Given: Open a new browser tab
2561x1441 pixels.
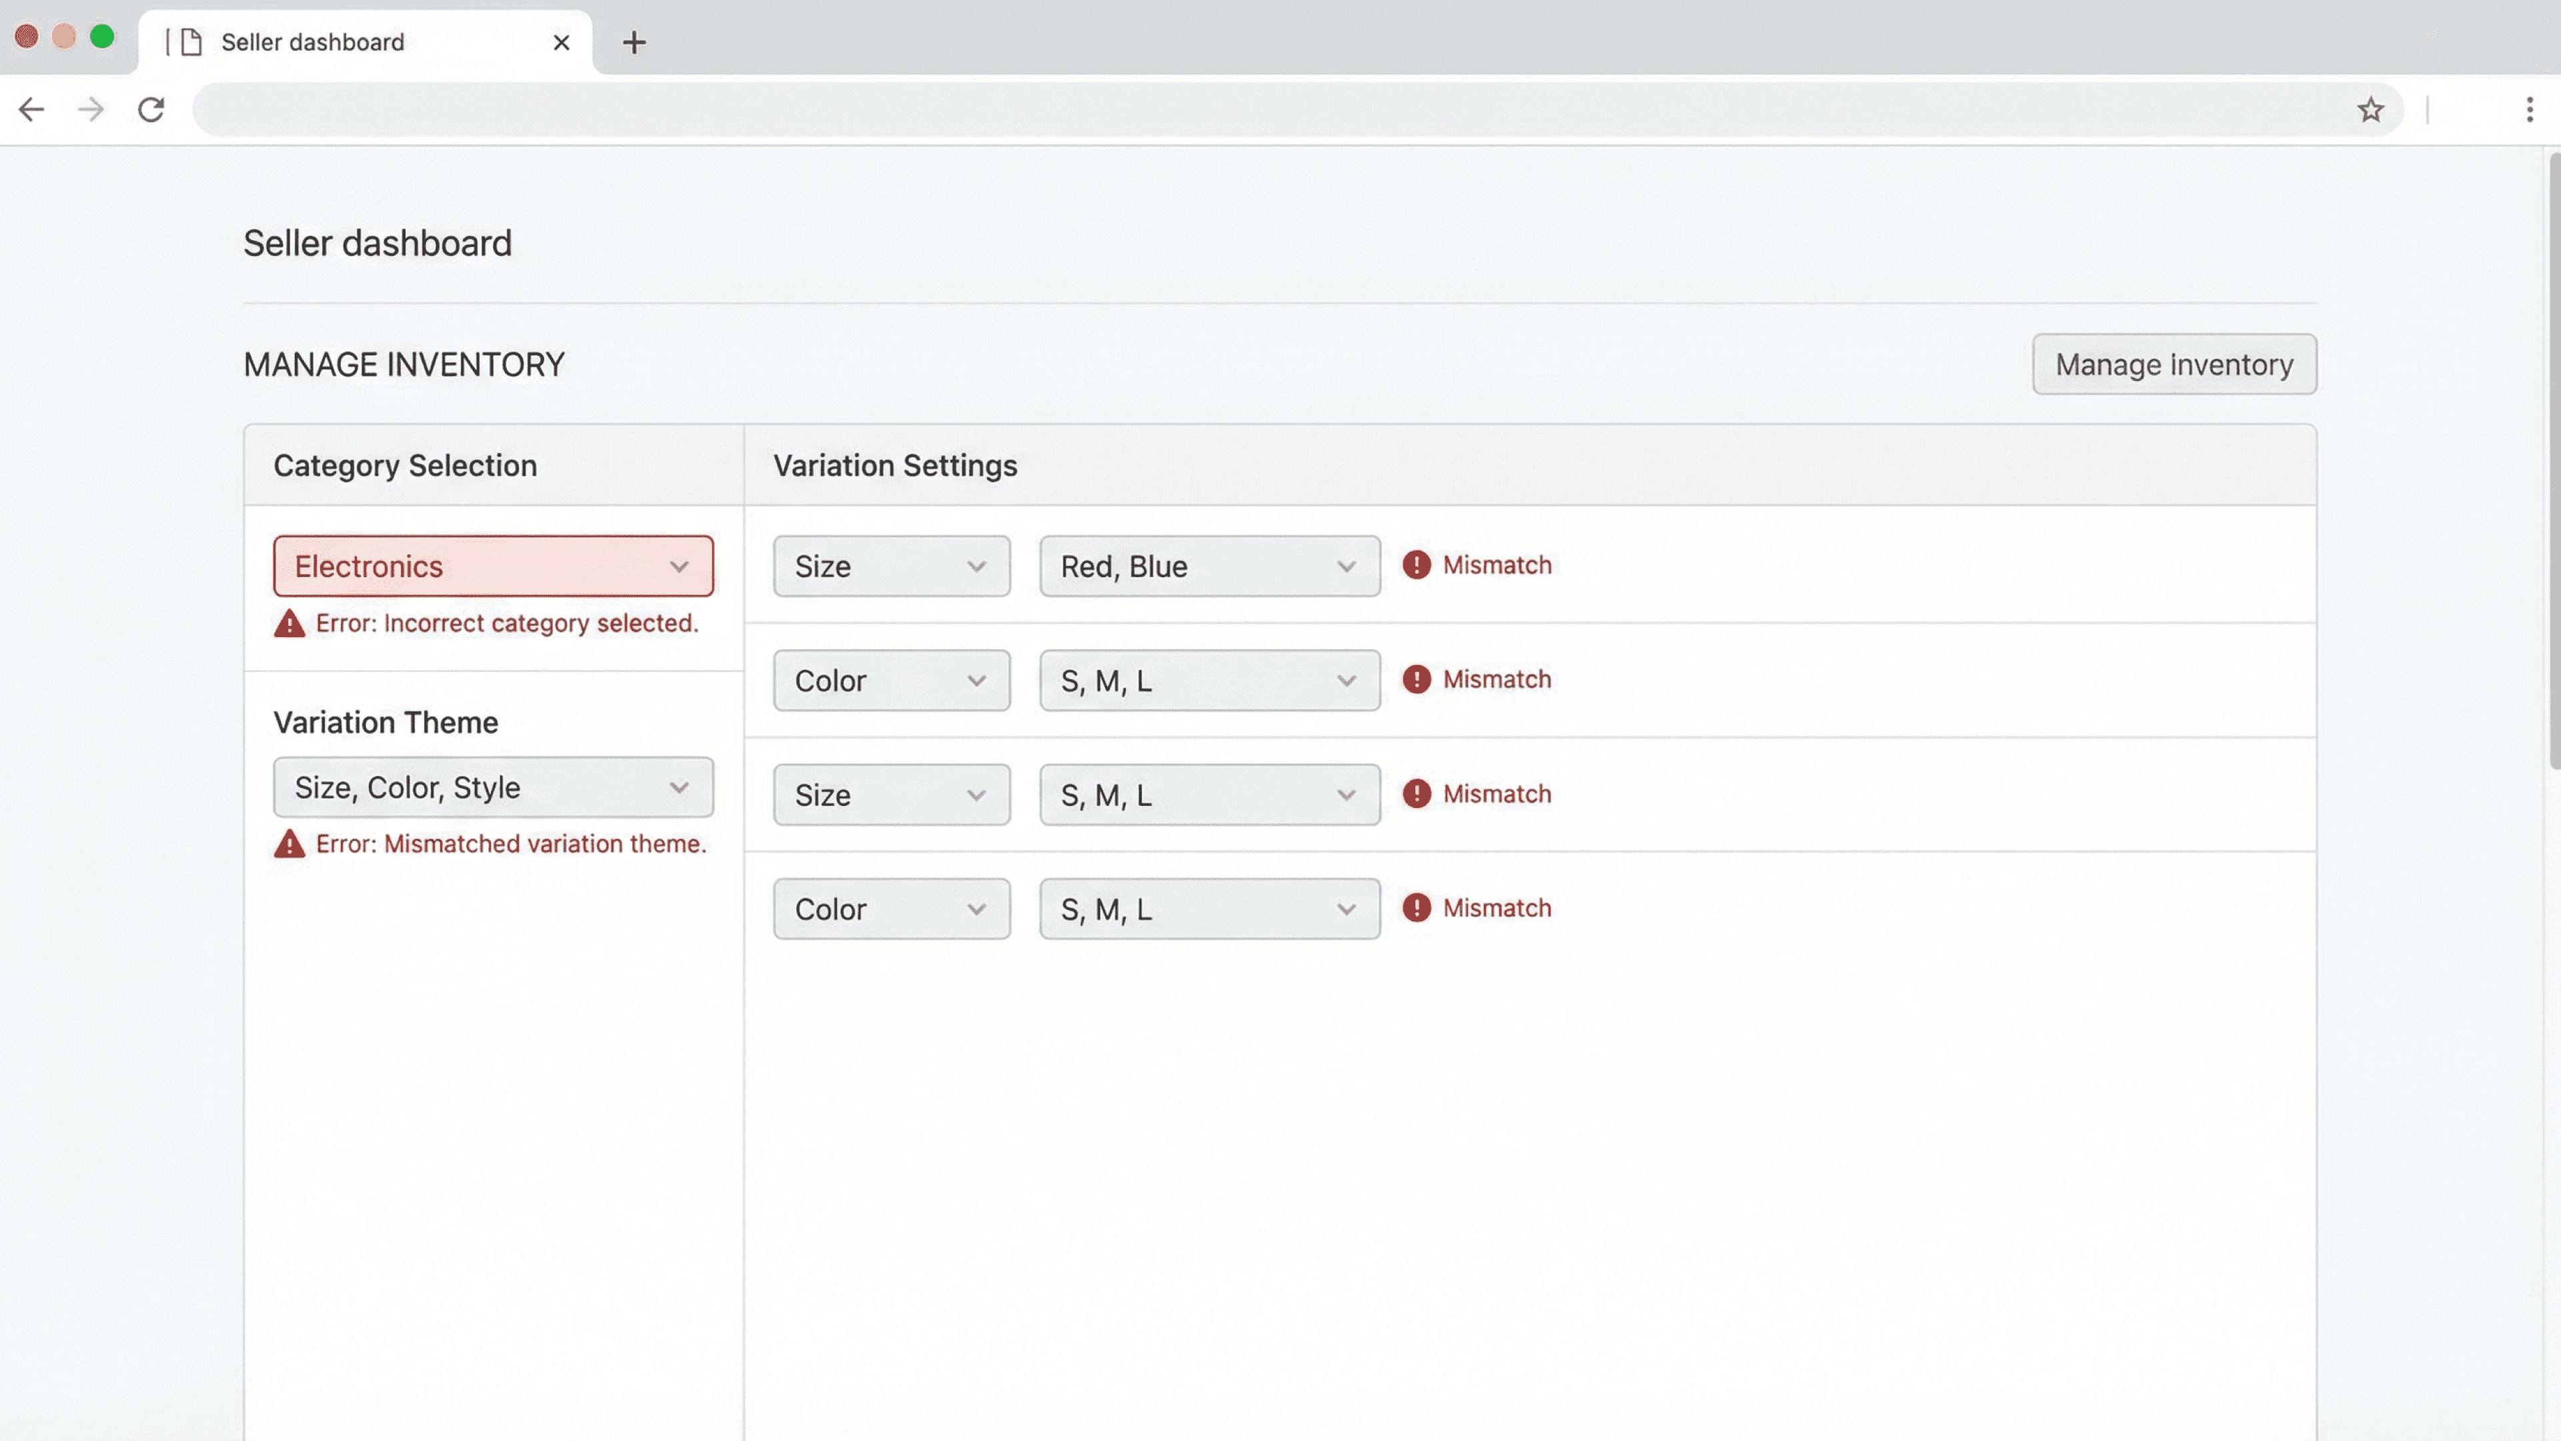Looking at the screenshot, I should click(634, 42).
